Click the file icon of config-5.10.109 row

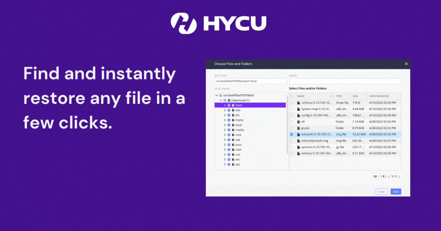point(298,115)
